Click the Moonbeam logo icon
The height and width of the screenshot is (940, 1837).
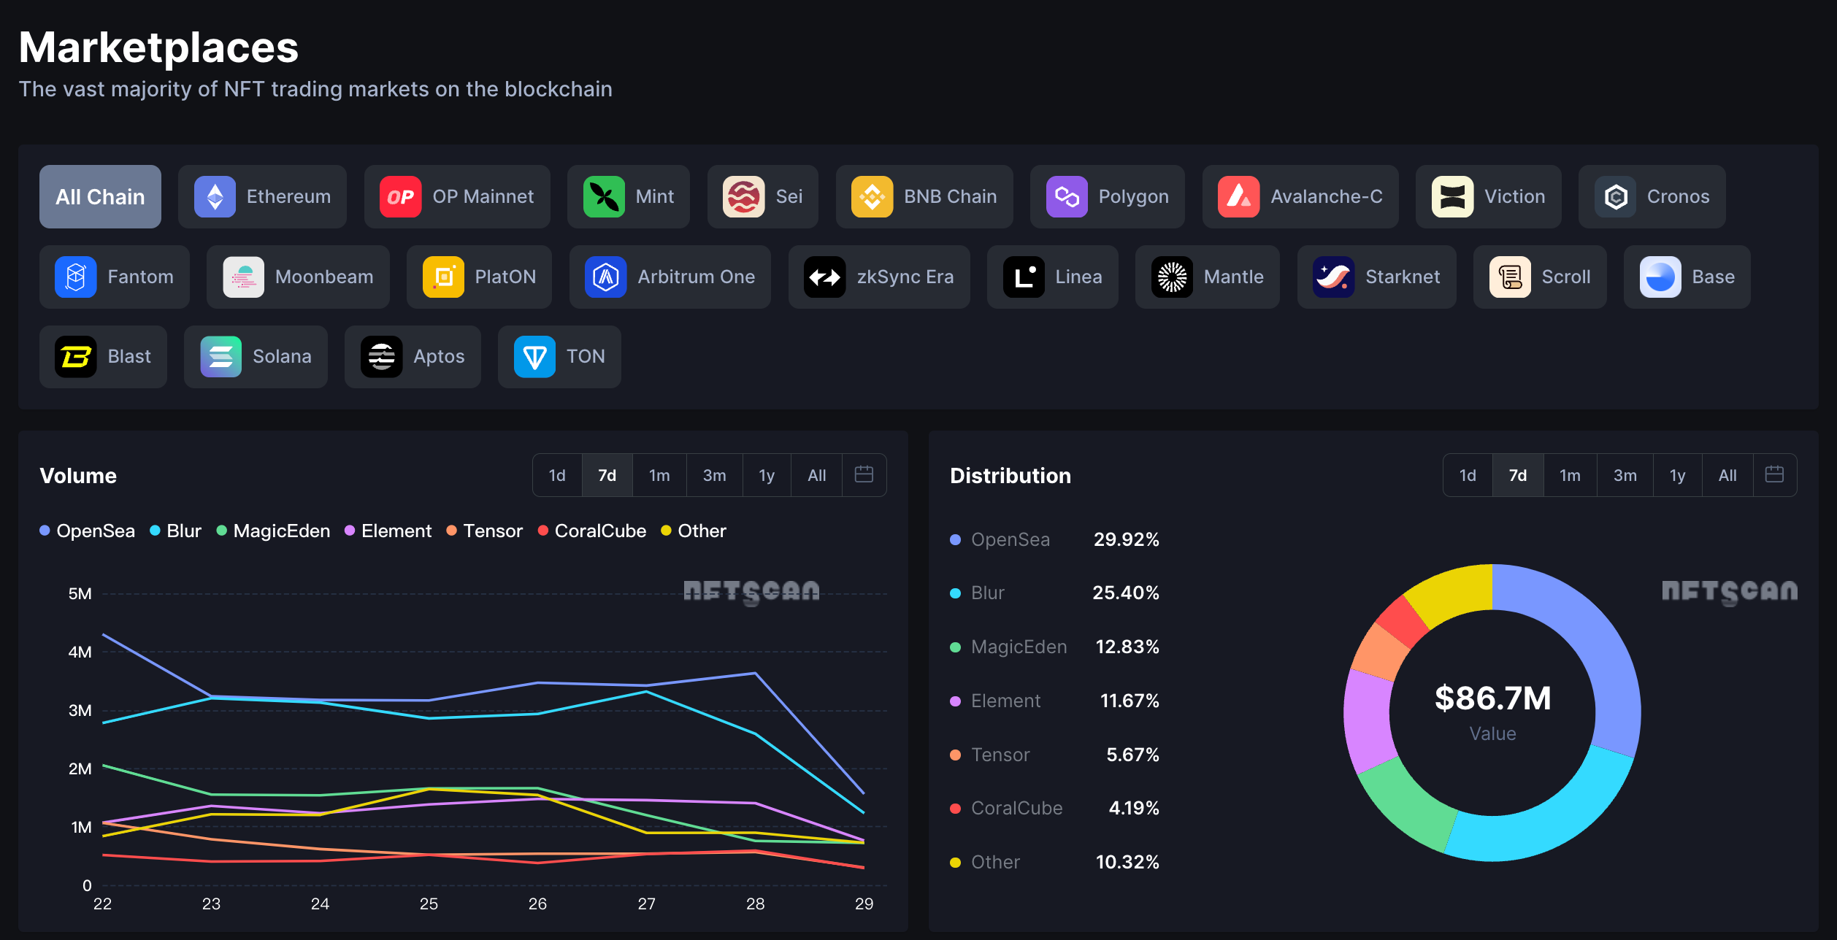pyautogui.click(x=243, y=277)
